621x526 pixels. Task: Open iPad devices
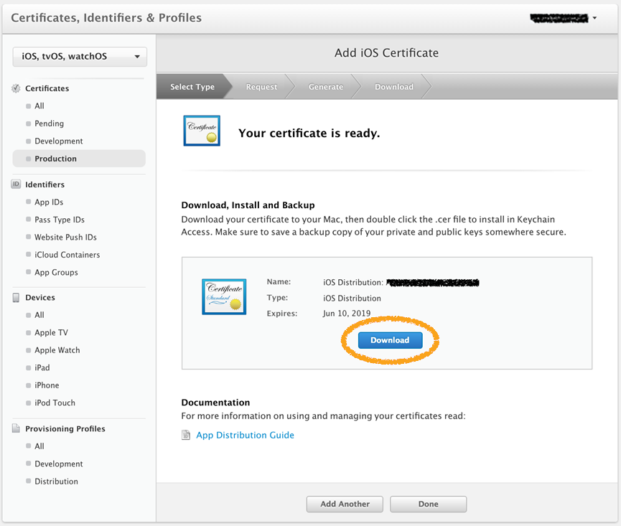coord(42,367)
